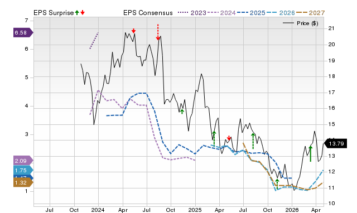
Task: Toggle the 2023 consensus series in legend
Action: [192, 13]
